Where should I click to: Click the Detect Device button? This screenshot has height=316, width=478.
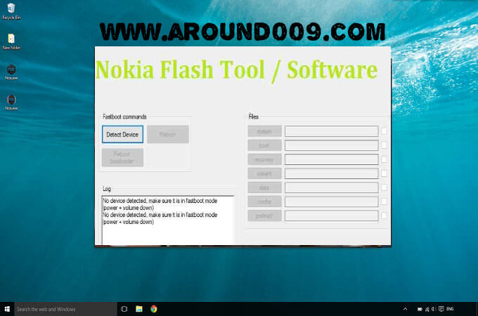click(122, 134)
